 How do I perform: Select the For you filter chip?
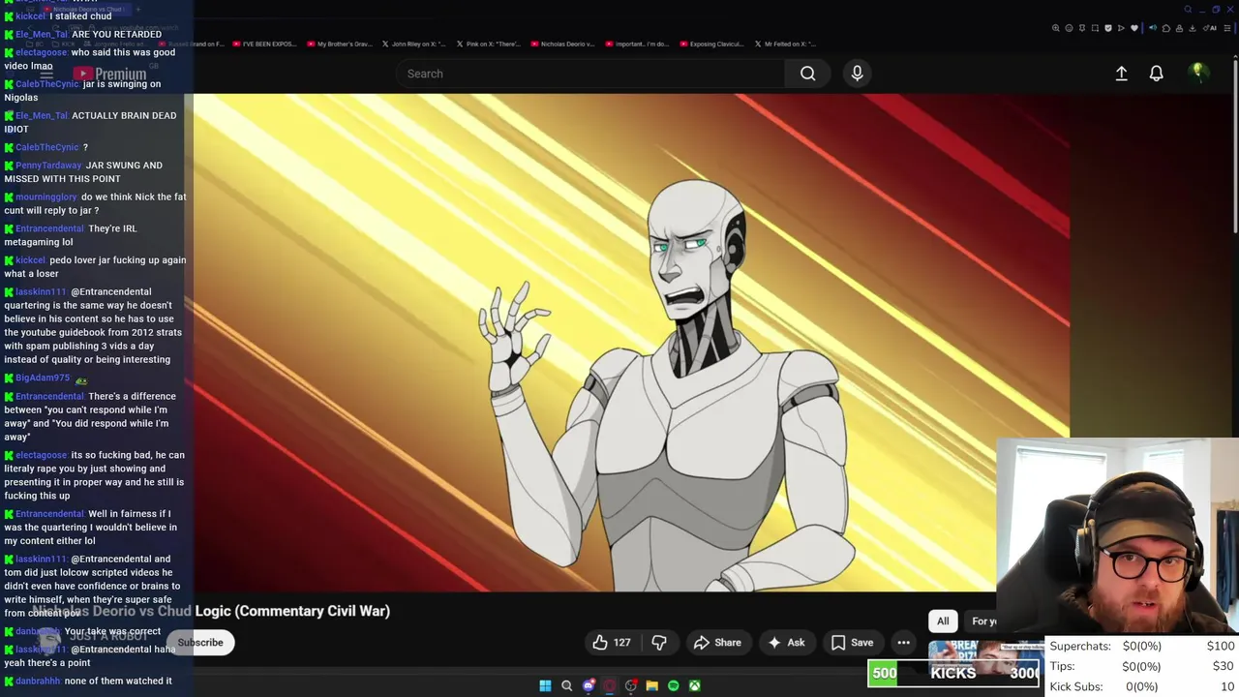tap(982, 621)
